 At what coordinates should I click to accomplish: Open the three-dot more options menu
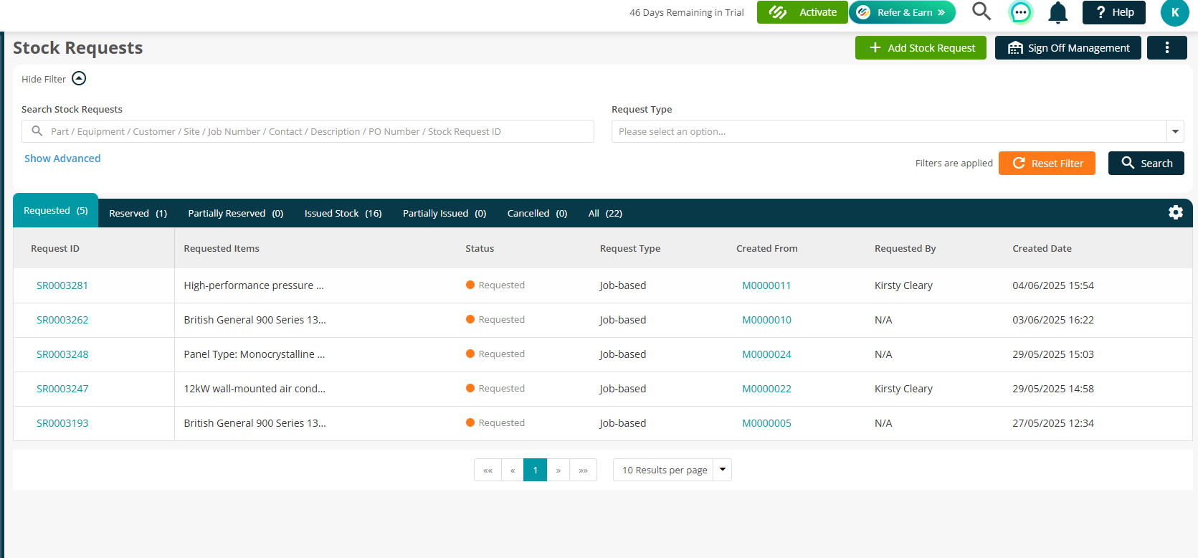coord(1167,47)
